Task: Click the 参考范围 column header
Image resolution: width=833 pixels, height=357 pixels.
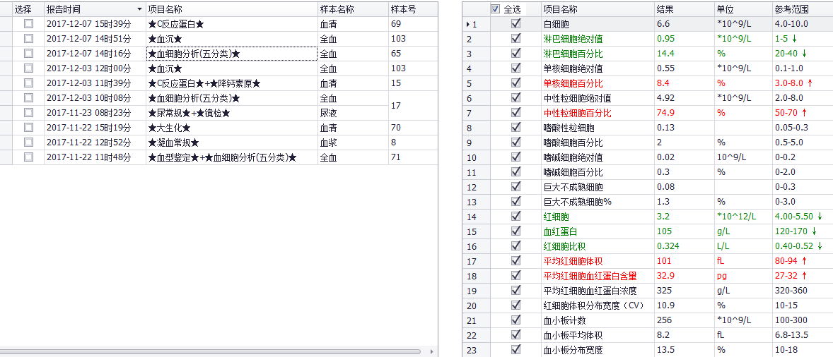Action: point(792,9)
